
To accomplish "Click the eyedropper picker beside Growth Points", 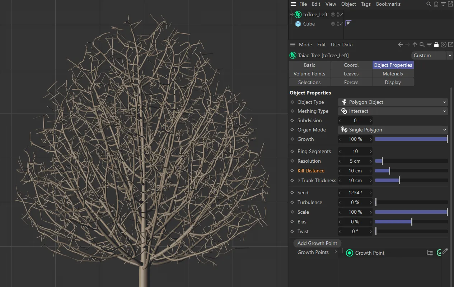I will (445, 251).
